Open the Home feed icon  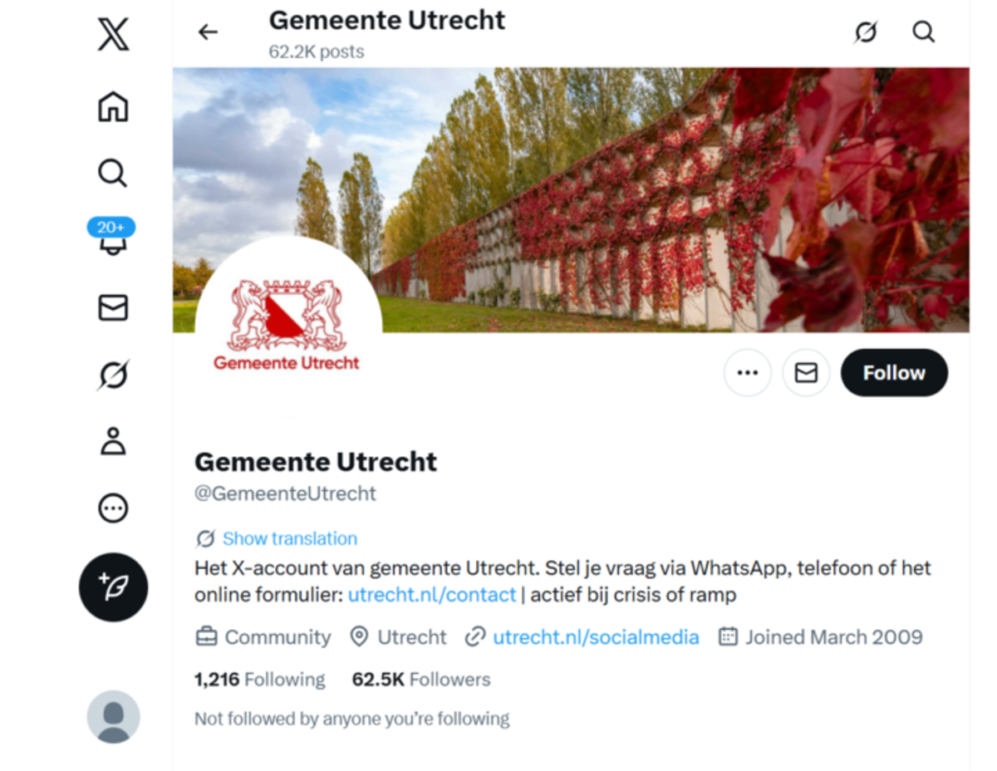coord(113,107)
